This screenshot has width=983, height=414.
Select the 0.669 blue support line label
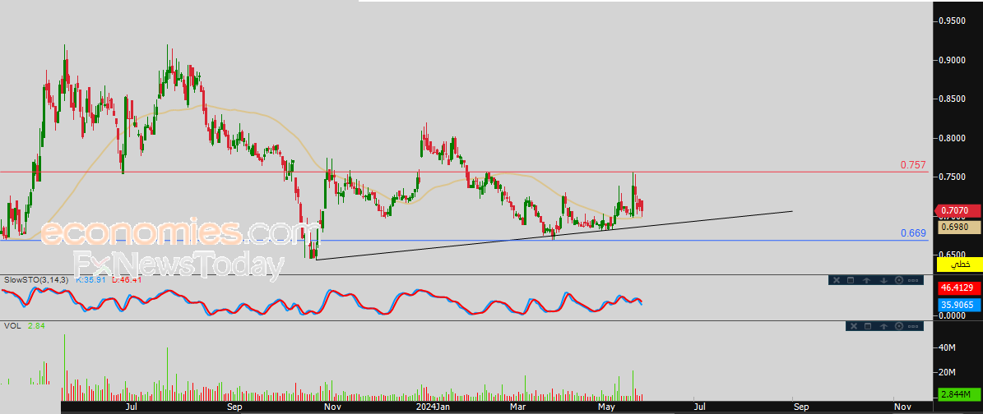point(913,233)
